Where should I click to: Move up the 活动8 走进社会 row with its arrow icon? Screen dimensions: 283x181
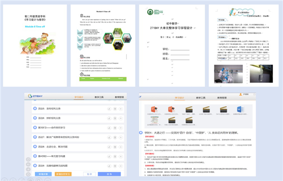pyautogui.click(x=121, y=147)
